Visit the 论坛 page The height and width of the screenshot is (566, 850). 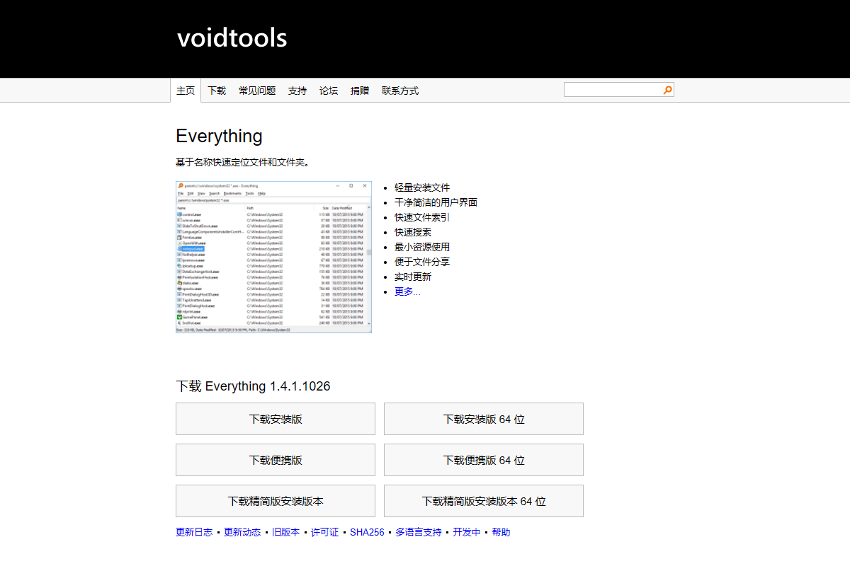click(x=328, y=90)
